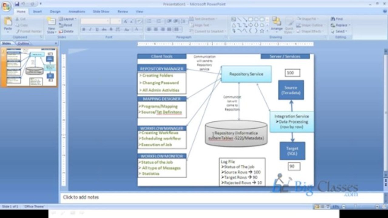Justify text in Paragraph group
Viewport: 388px width, 218px height.
(169, 29)
